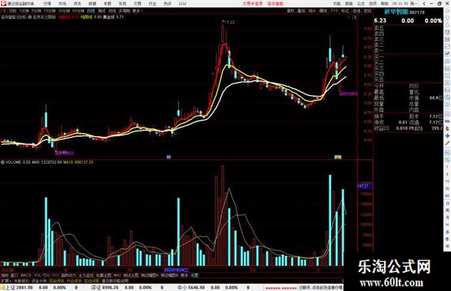Select the MACD indicator tab
451x291 pixels.
pos(26,275)
